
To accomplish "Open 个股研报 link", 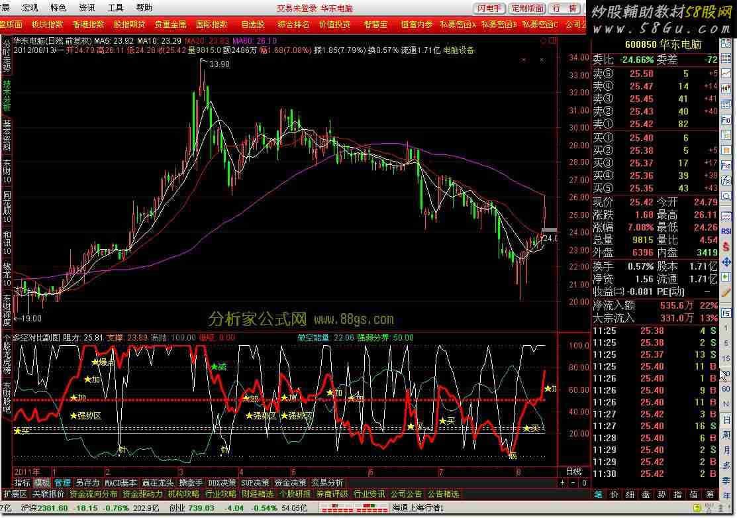I will click(295, 494).
